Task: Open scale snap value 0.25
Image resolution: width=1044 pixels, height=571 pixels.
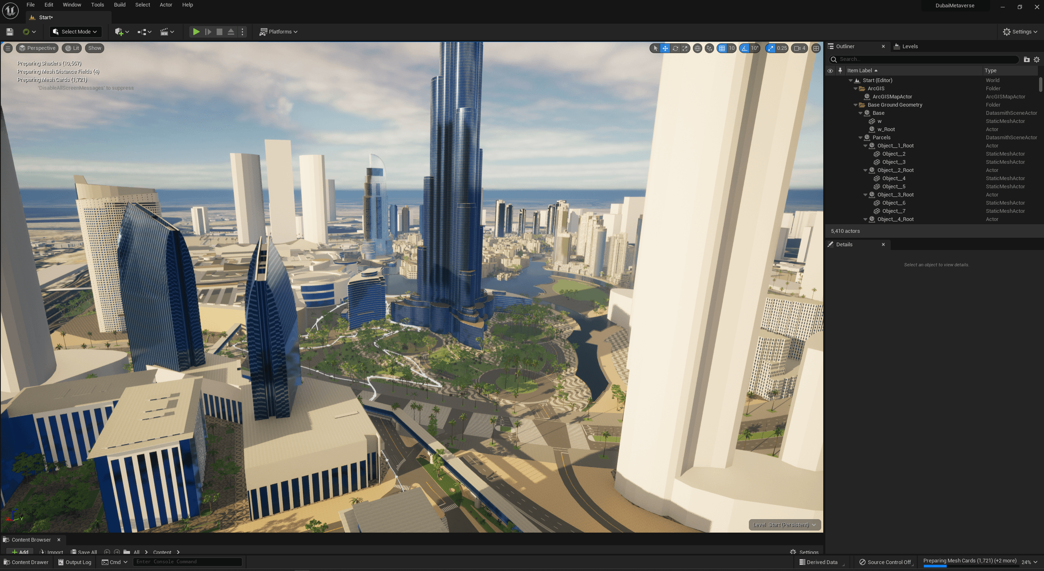Action: coord(782,48)
